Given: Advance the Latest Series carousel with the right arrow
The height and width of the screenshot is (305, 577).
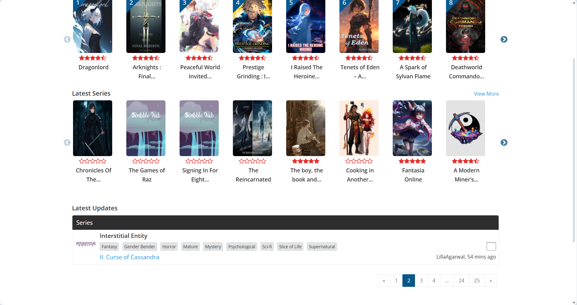Looking at the screenshot, I should click(504, 143).
